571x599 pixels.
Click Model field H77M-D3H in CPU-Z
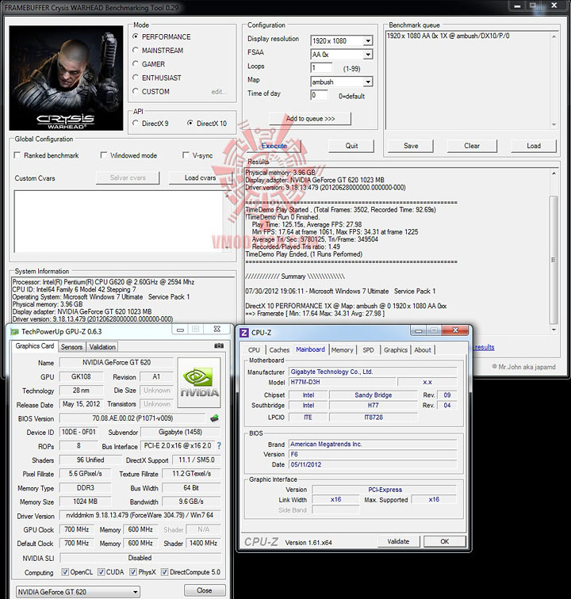pos(342,382)
